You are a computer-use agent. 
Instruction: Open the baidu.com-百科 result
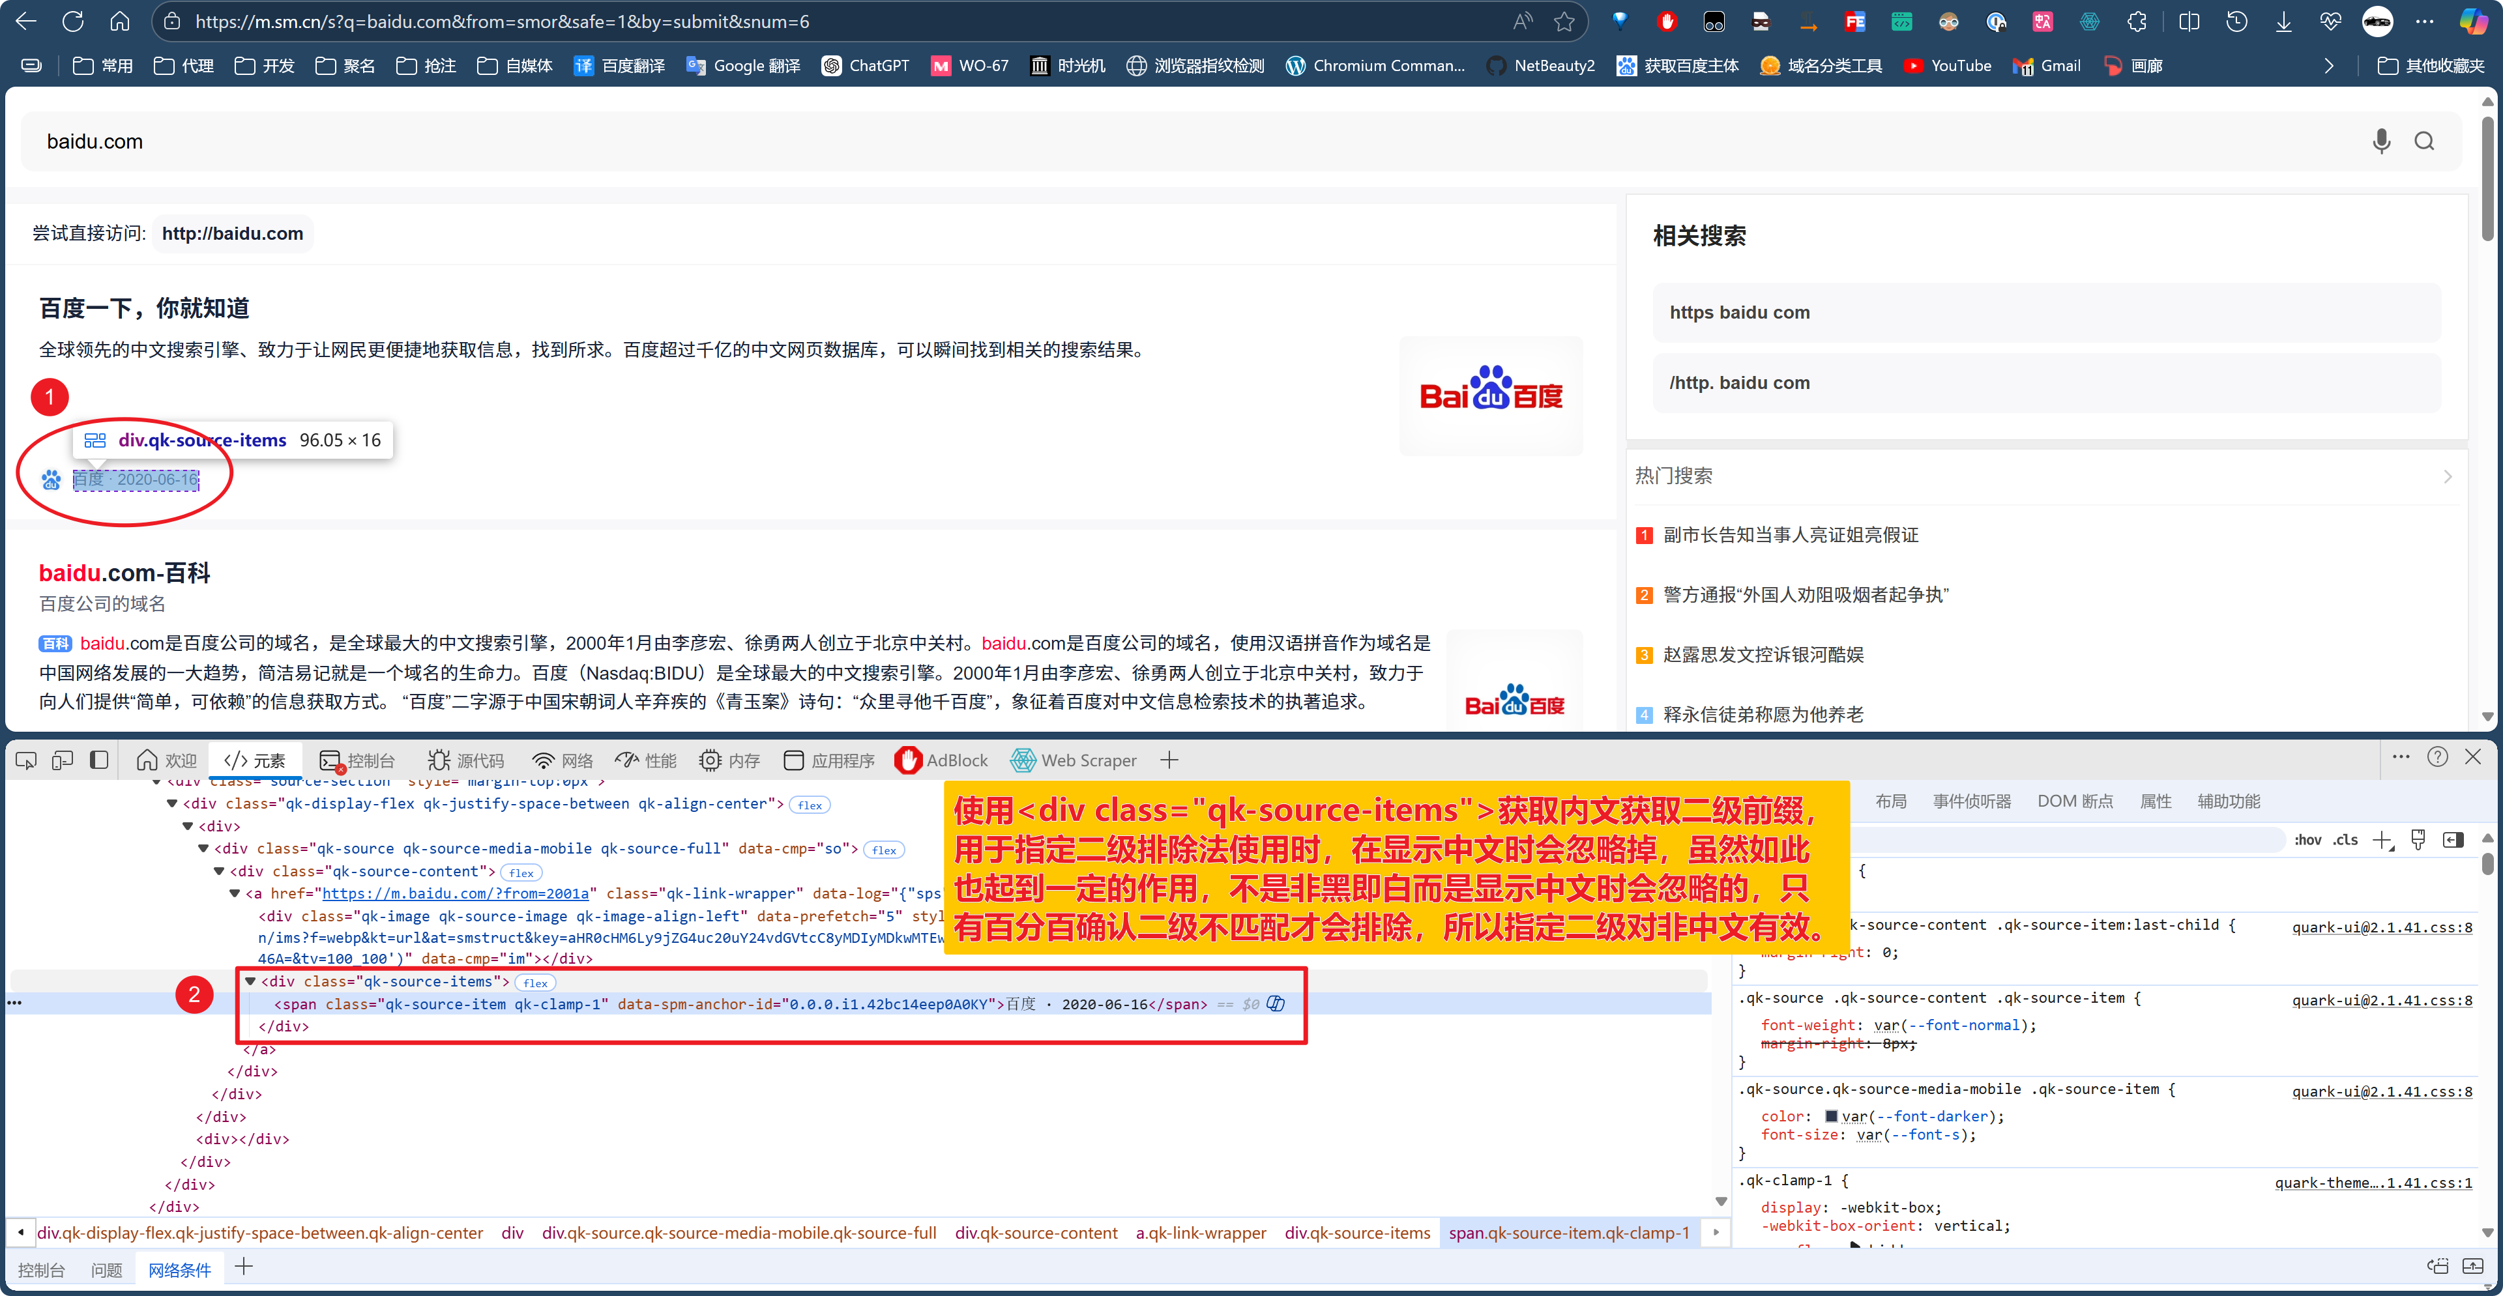124,573
